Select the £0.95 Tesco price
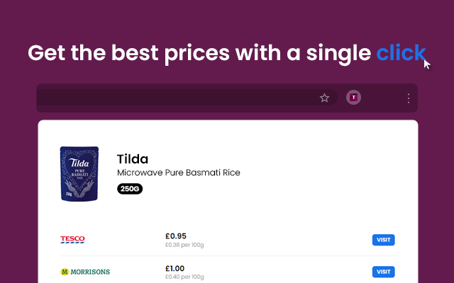Viewport: 454px width, 283px height. coord(176,236)
